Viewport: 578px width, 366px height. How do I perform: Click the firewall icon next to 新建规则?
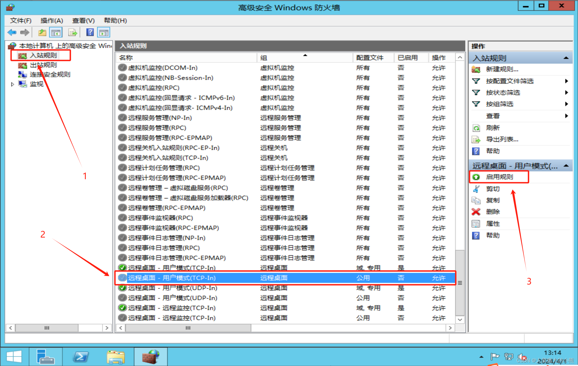click(x=476, y=69)
